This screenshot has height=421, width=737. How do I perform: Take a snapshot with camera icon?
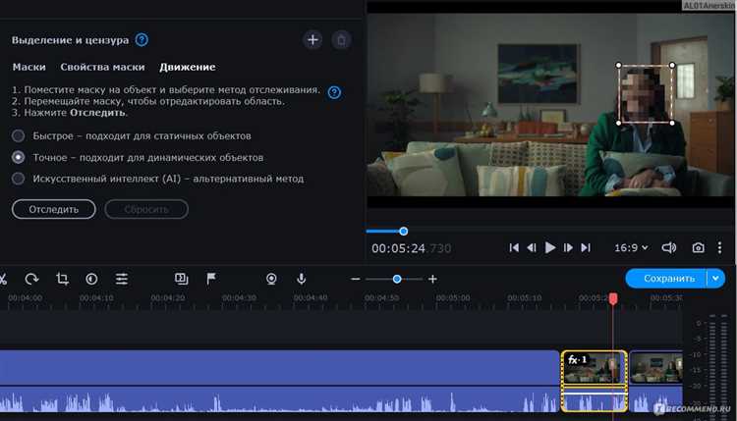point(698,248)
